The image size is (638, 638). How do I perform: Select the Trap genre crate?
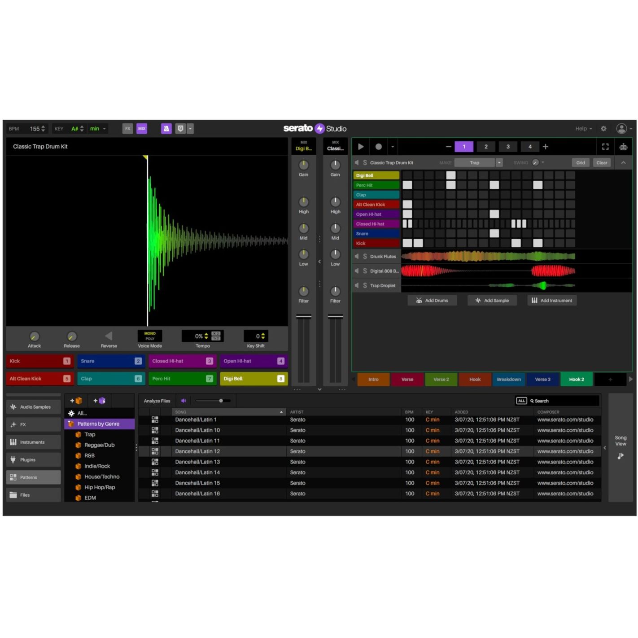pos(90,434)
